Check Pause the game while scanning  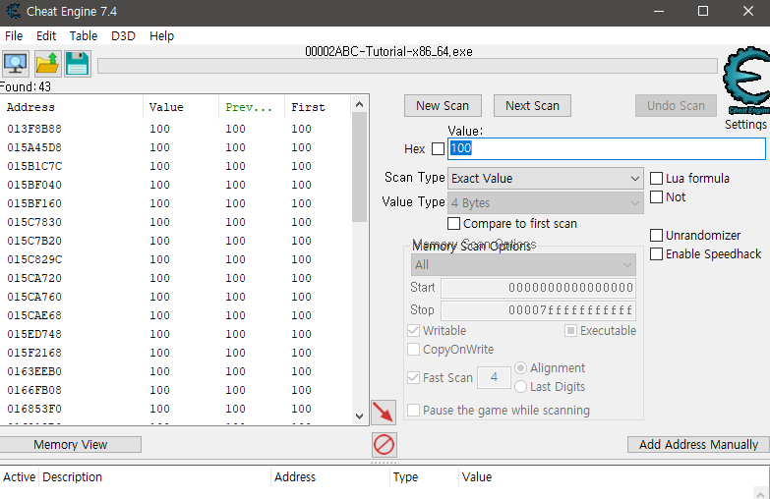413,411
